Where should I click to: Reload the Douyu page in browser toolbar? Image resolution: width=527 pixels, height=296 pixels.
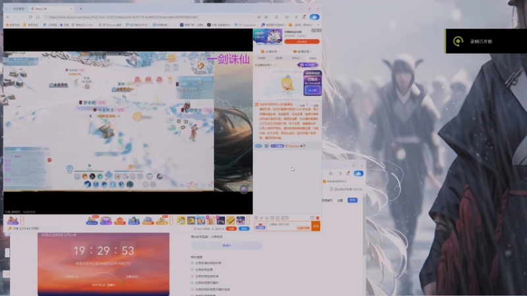(x=30, y=17)
